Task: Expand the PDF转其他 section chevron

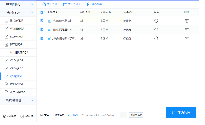Action: (x=32, y=5)
